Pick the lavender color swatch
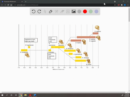This screenshot has height=97, width=130. point(96,12)
